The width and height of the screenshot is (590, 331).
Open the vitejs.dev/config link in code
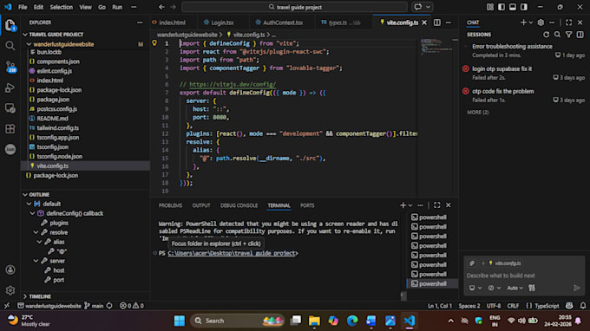coord(233,85)
